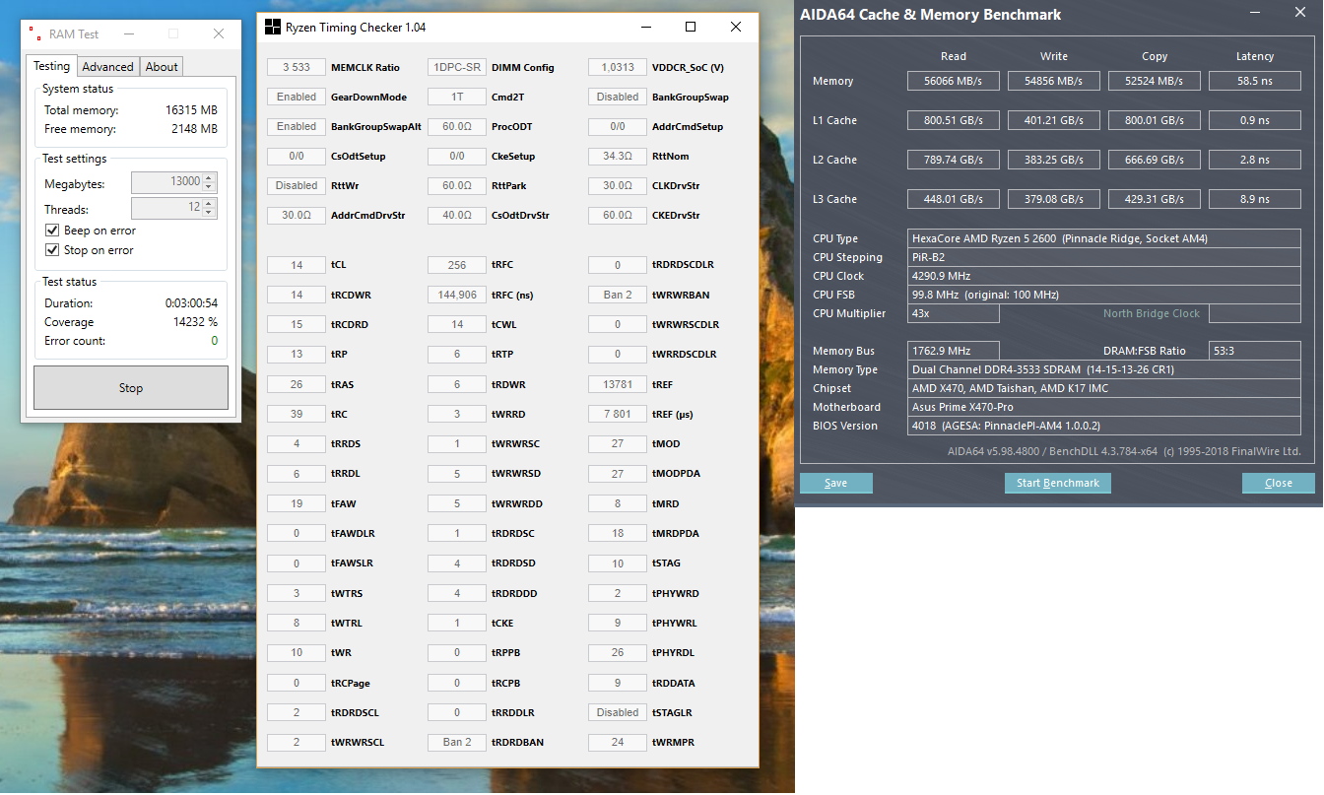Image resolution: width=1324 pixels, height=795 pixels.
Task: Click the Stop button in RAM Test
Action: click(131, 388)
